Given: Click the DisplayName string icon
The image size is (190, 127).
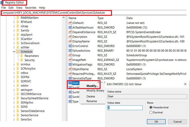Looking at the screenshot, I should tap(70, 41).
